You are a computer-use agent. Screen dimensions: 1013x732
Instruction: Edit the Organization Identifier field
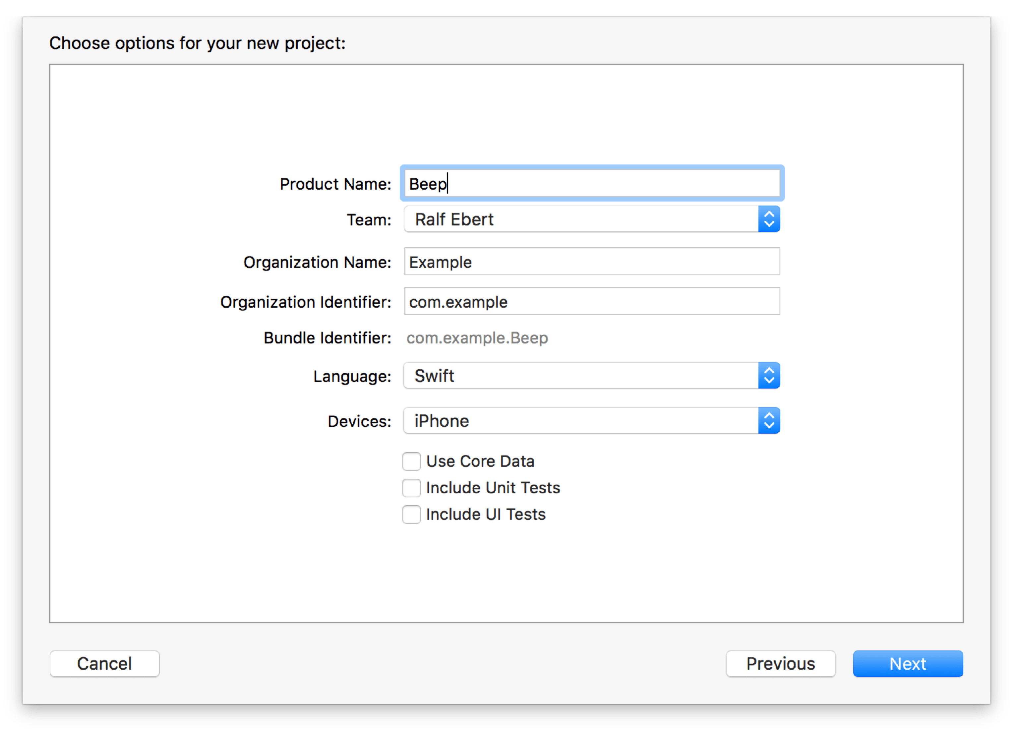[x=592, y=301]
